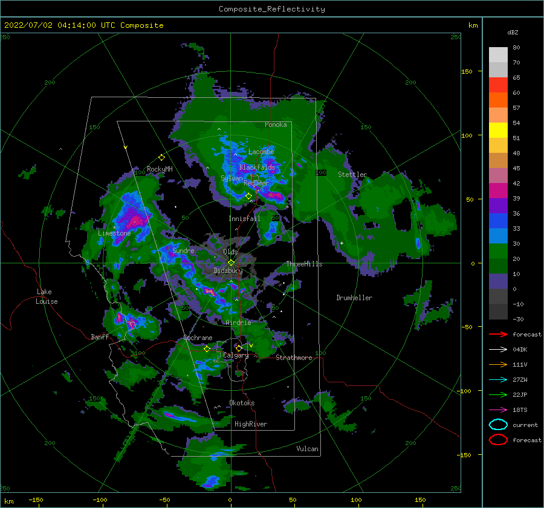Click the Stettler city label
544x508 pixels.
(352, 175)
